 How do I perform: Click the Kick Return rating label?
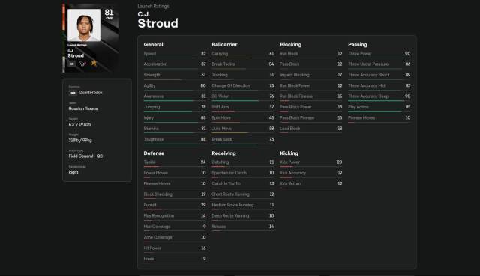pyautogui.click(x=290, y=183)
